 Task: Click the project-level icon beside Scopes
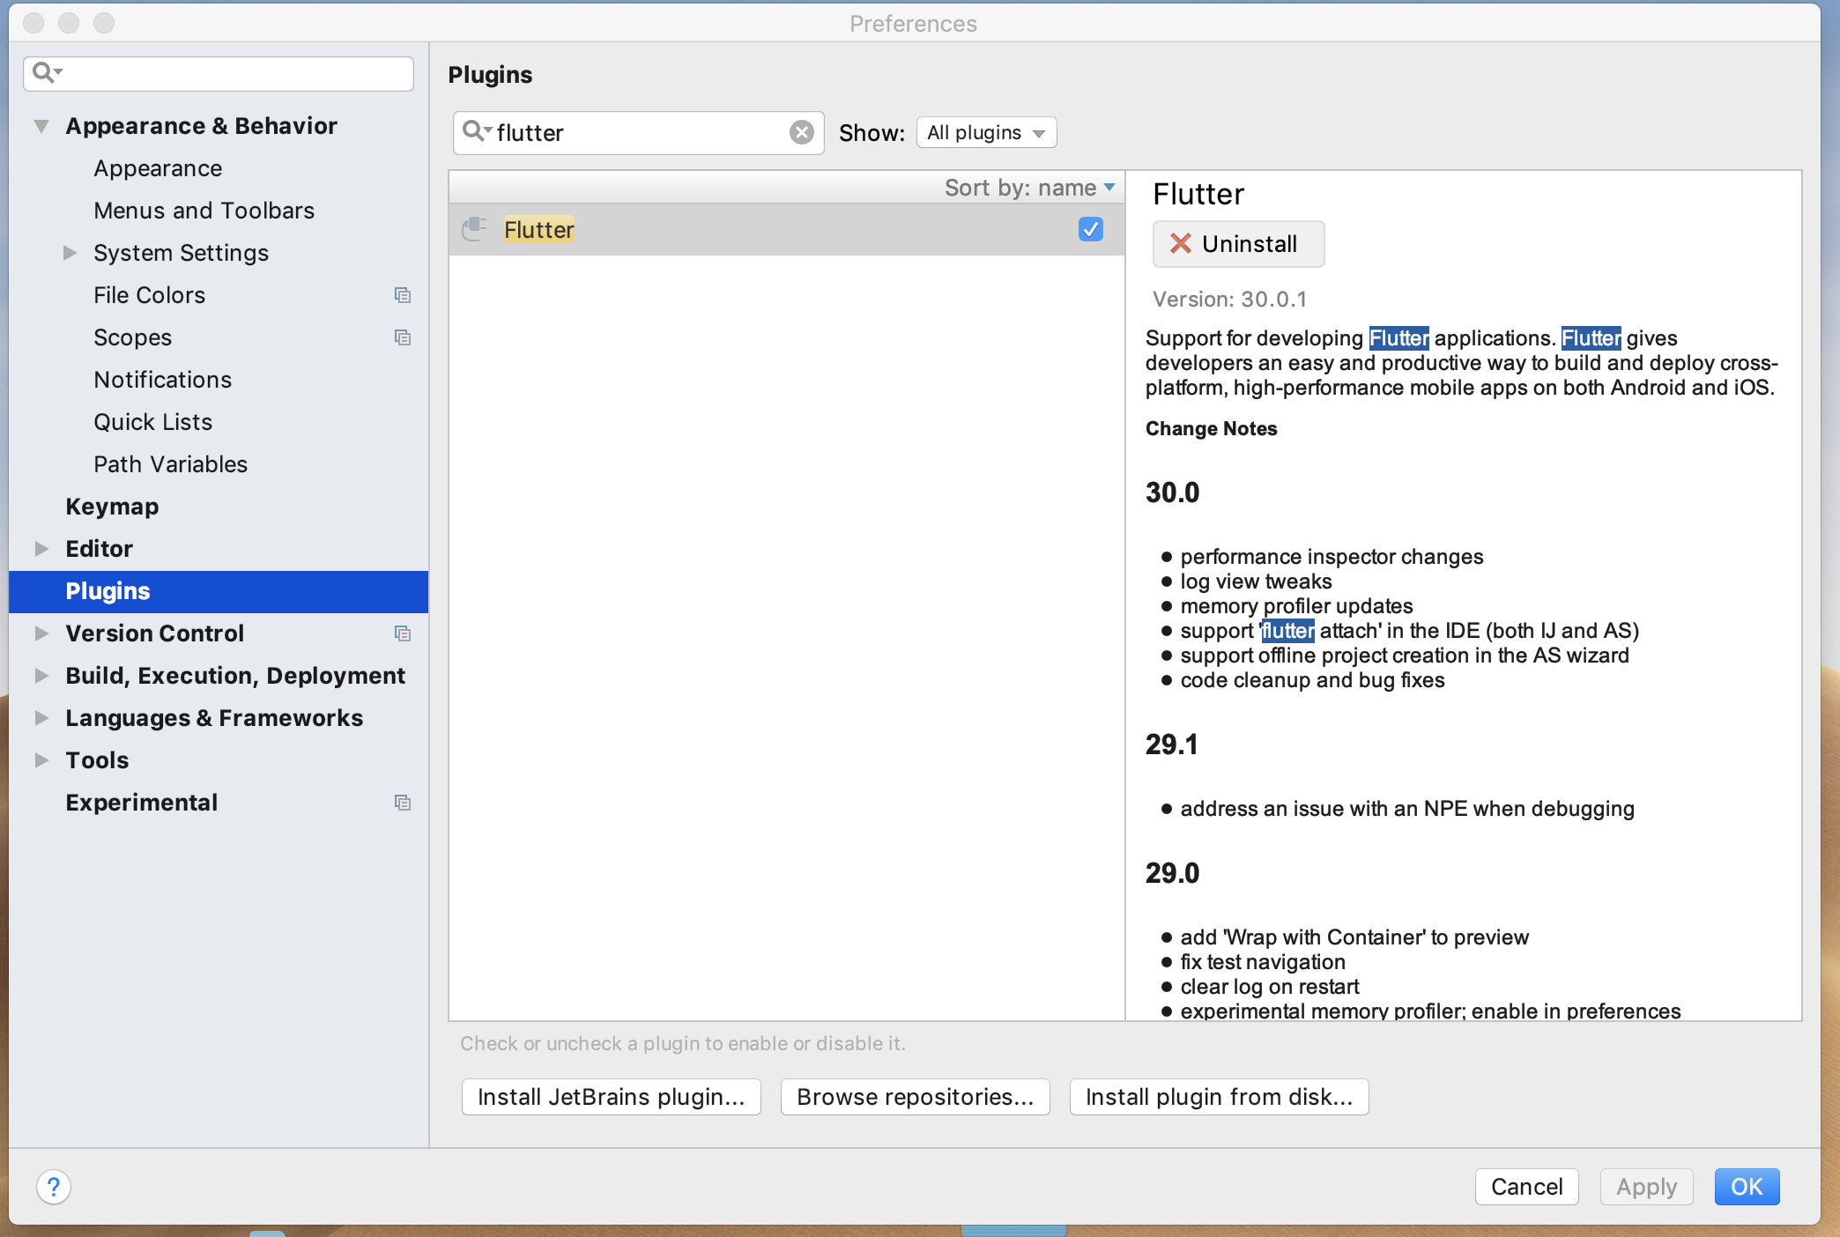click(x=403, y=337)
